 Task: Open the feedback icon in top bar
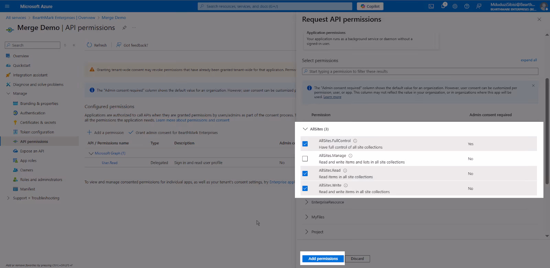[x=478, y=6]
